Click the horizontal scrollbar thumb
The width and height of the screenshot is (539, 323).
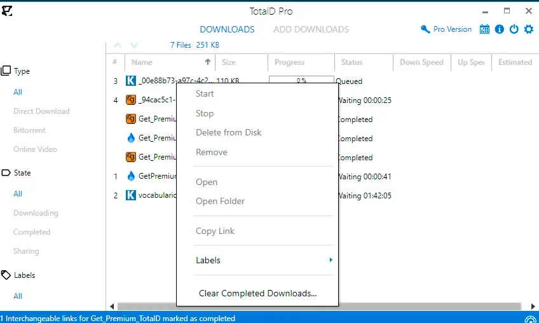[x=320, y=306]
